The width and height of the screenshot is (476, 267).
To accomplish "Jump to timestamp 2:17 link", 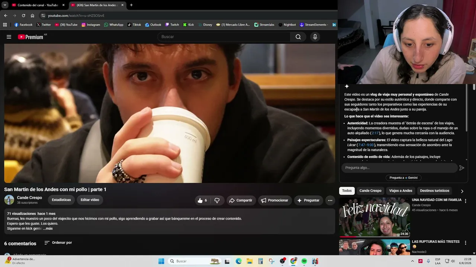I will click(x=375, y=133).
